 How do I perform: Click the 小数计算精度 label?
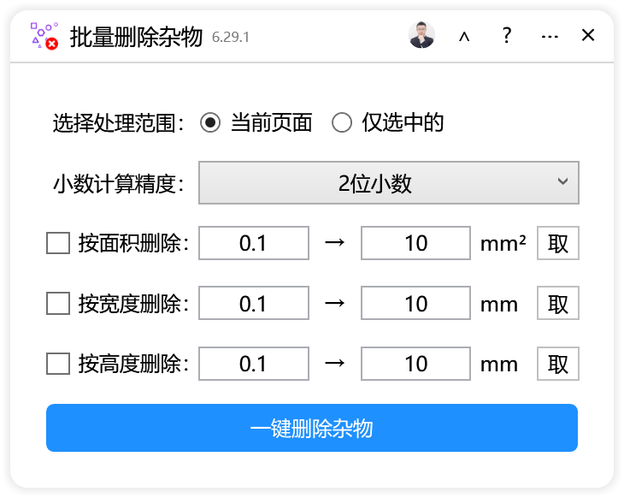tap(119, 184)
